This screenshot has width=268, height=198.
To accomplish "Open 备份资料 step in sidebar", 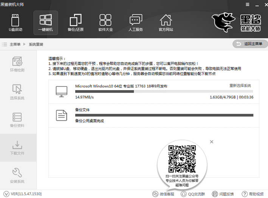I will coord(17,120).
